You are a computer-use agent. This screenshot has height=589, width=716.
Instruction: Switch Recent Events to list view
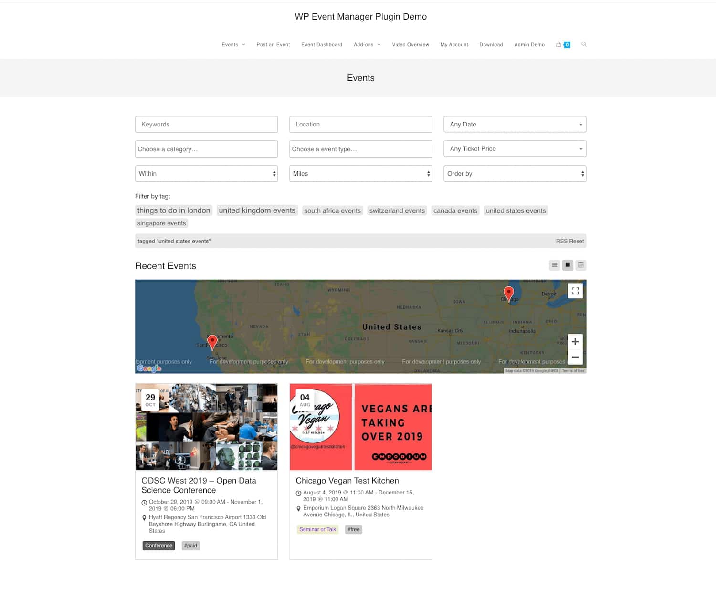coord(554,265)
